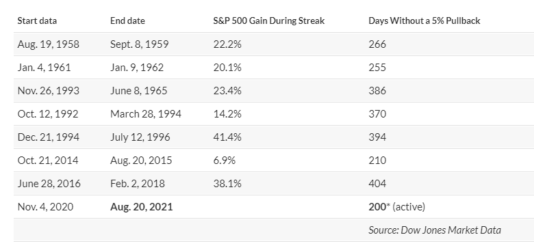Viewport: 534px width, 248px height.
Task: Select the 22.2% gain cell
Action: click(x=227, y=44)
